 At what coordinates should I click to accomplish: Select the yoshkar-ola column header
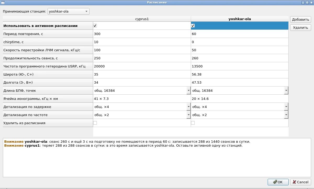[x=240, y=19]
